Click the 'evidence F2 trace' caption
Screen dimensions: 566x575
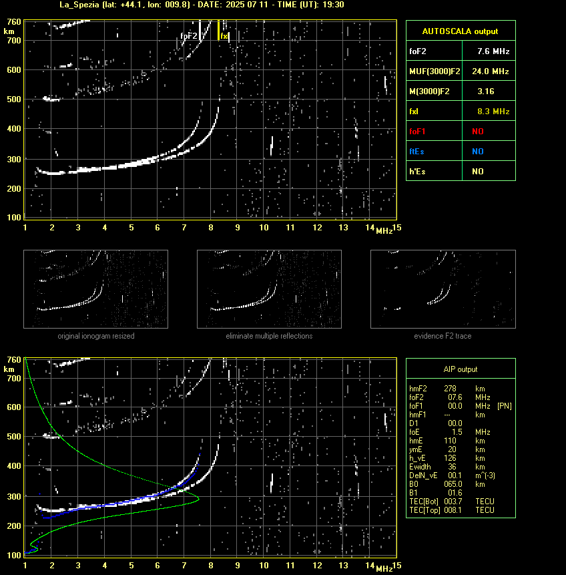443,336
